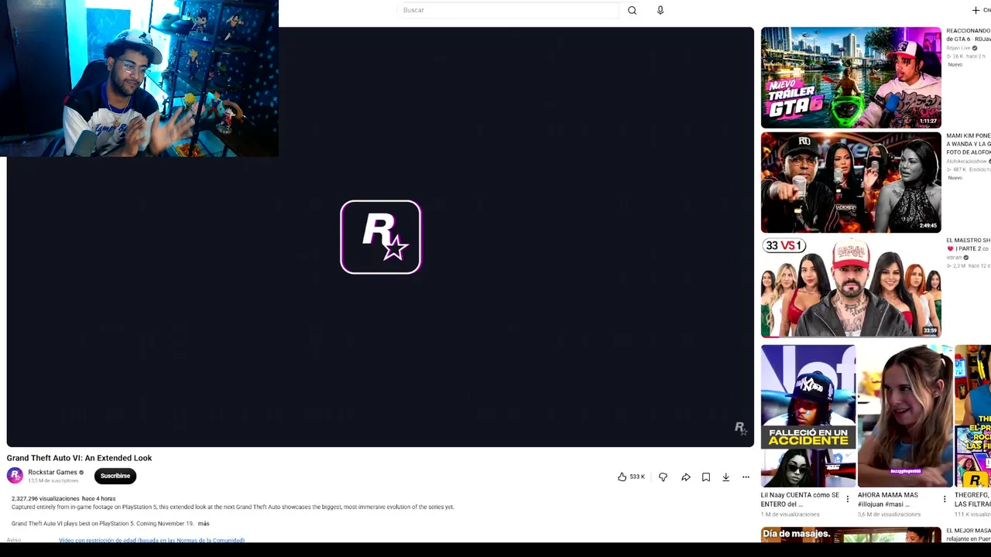Image resolution: width=991 pixels, height=557 pixels.
Task: Open options for 'Lil Naay CUENTA' short
Action: [x=848, y=499]
